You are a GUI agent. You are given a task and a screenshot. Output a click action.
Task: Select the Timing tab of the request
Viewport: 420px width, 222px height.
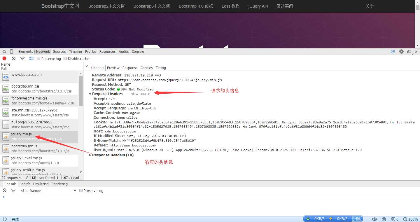161,68
